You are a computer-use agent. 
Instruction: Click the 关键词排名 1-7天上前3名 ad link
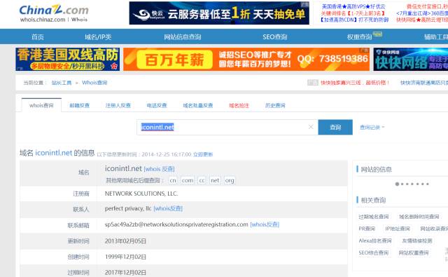(353, 13)
